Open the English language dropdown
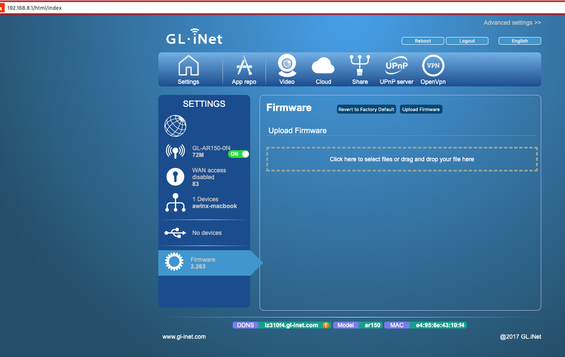This screenshot has width=565, height=357. (519, 41)
